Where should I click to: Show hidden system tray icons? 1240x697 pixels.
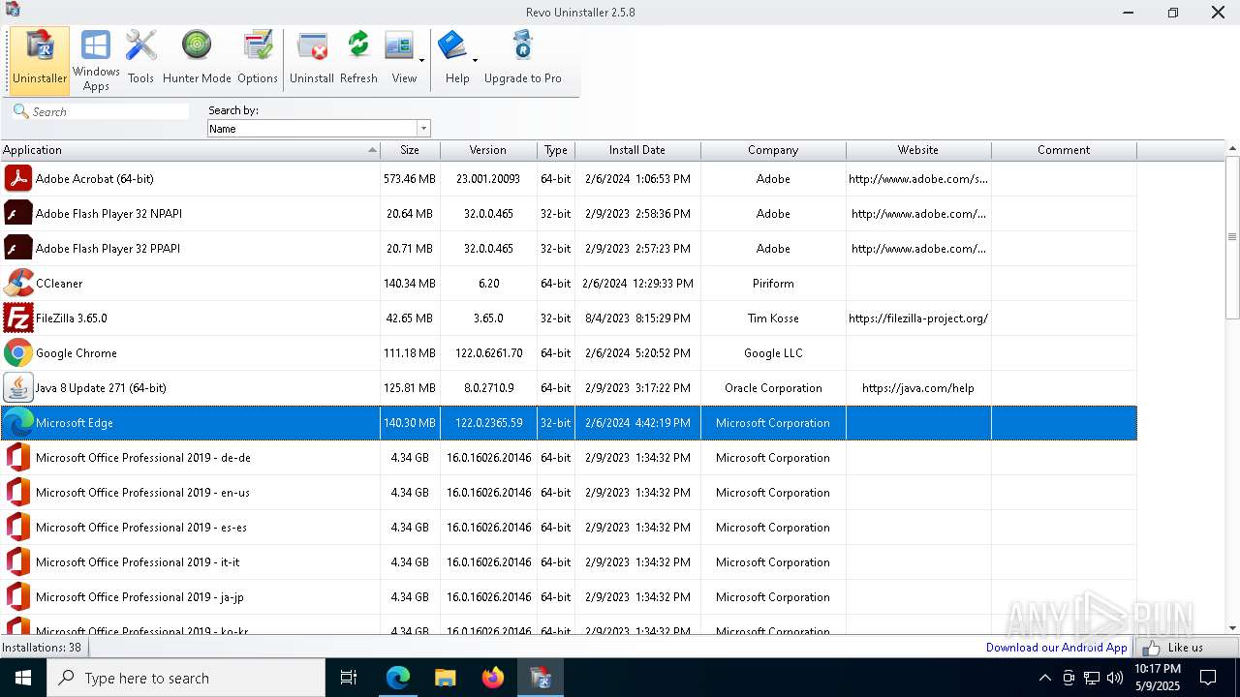tap(1044, 678)
